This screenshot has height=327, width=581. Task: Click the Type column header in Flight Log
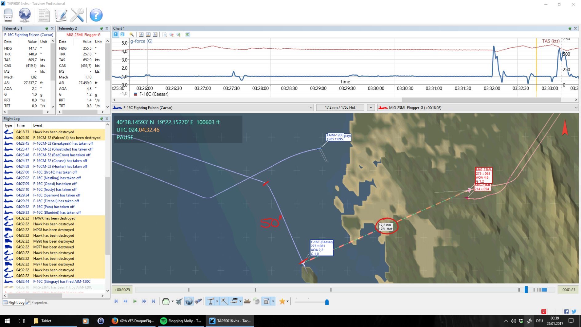point(8,125)
